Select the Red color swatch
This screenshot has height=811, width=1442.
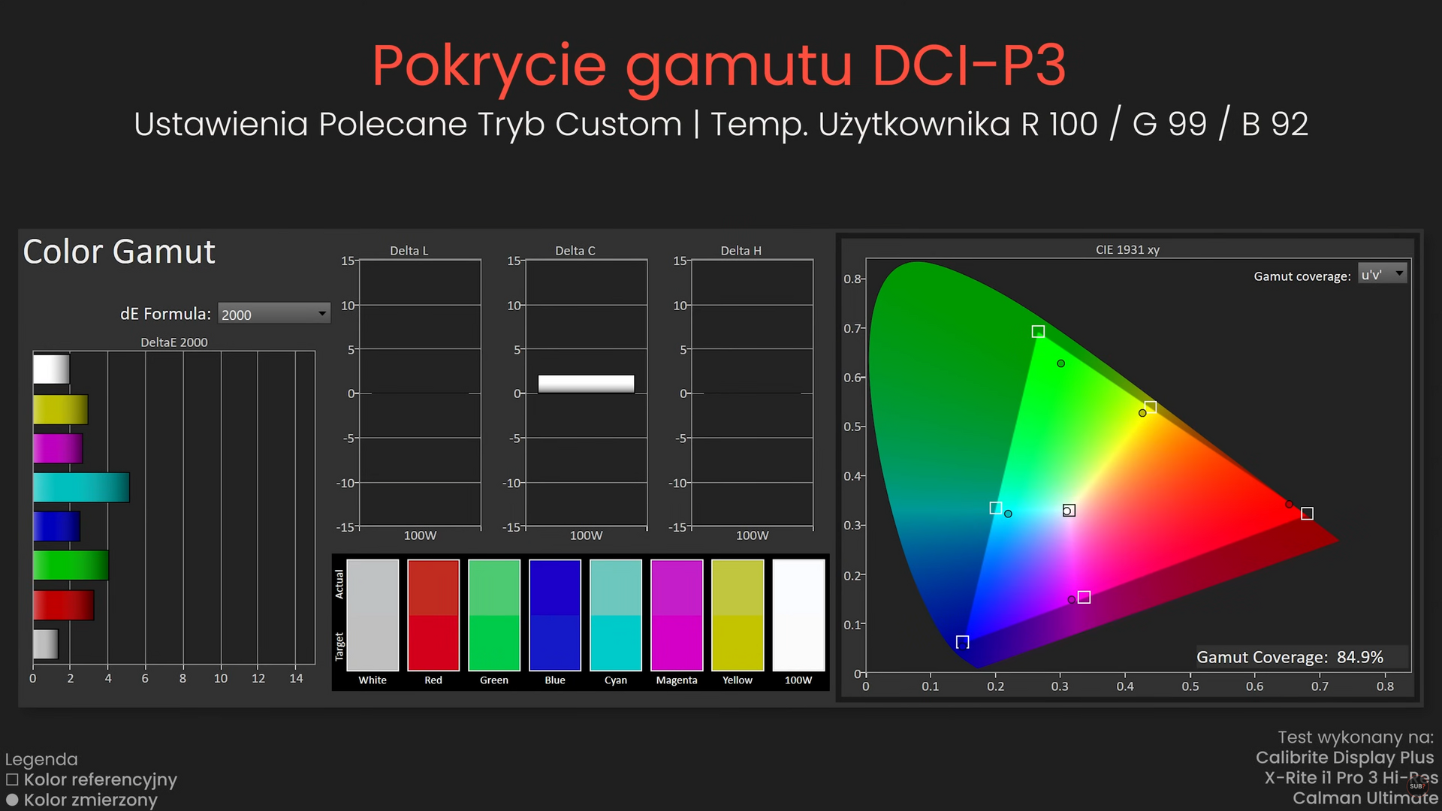click(433, 615)
